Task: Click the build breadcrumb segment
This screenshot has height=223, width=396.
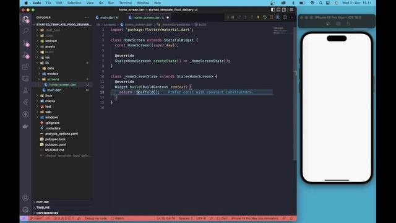Action: [200, 25]
